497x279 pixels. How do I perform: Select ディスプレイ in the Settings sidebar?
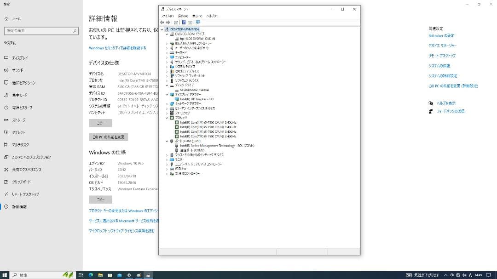[x=19, y=57]
